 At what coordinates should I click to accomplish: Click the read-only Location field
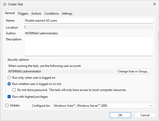(89, 27)
